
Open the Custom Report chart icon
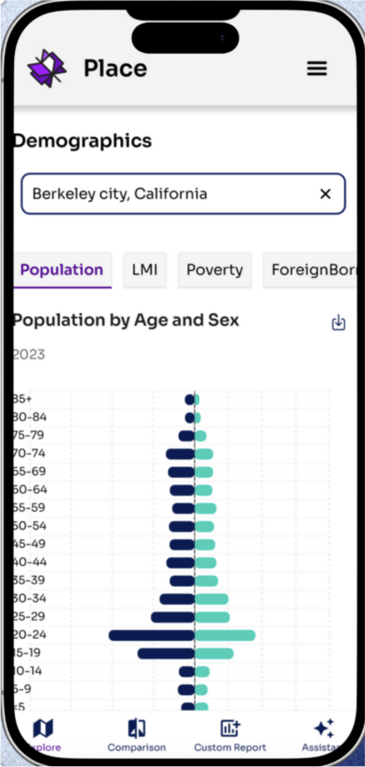click(230, 728)
